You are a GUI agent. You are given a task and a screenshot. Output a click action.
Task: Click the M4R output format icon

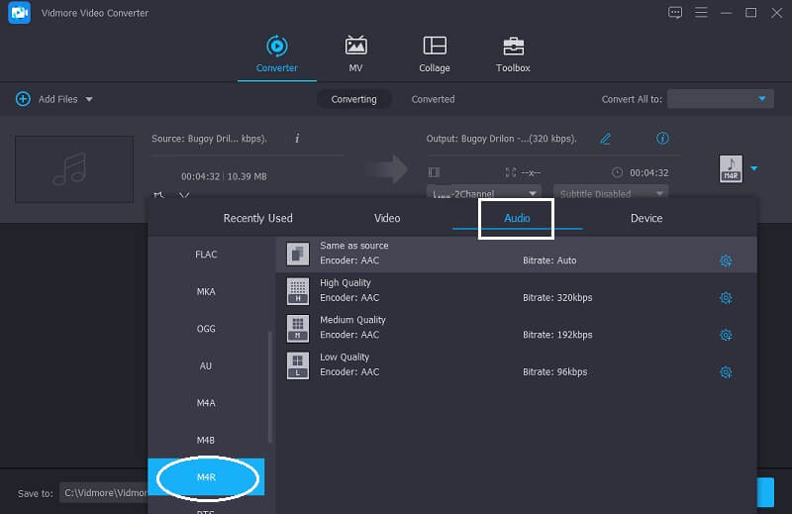click(730, 169)
